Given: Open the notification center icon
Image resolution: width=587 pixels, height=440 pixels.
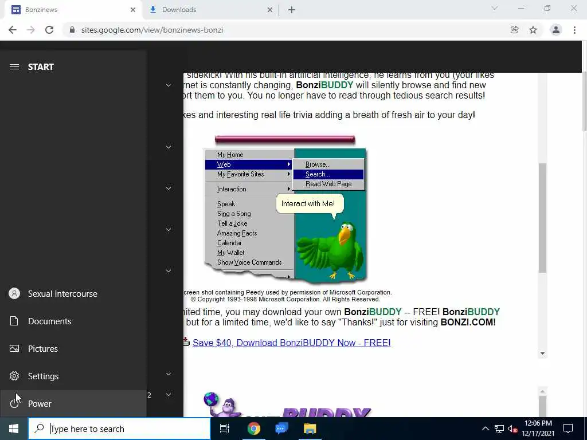Looking at the screenshot, I should [x=568, y=429].
